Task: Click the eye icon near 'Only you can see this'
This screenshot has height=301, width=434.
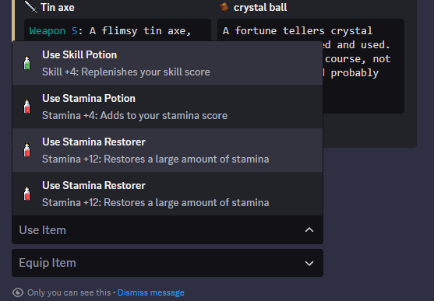Action: pos(18,292)
